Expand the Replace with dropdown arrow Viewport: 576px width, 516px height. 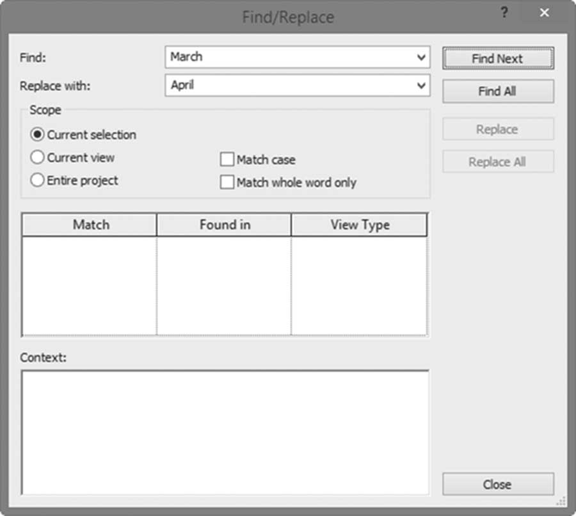pos(421,86)
